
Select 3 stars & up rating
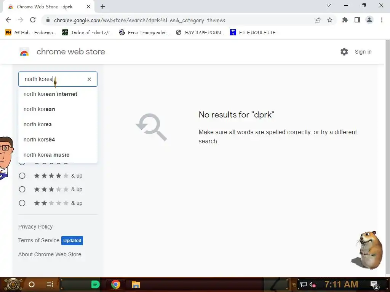(x=22, y=189)
